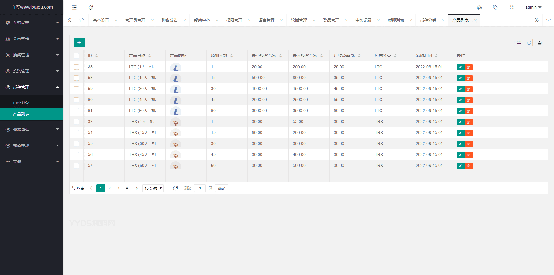Edit the TRX product with ID 55
This screenshot has height=275, width=554.
coord(461,144)
